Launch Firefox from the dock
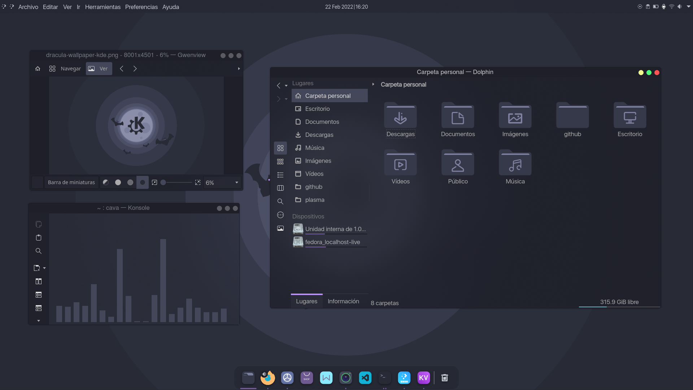Viewport: 693px width, 390px height. coord(267,378)
